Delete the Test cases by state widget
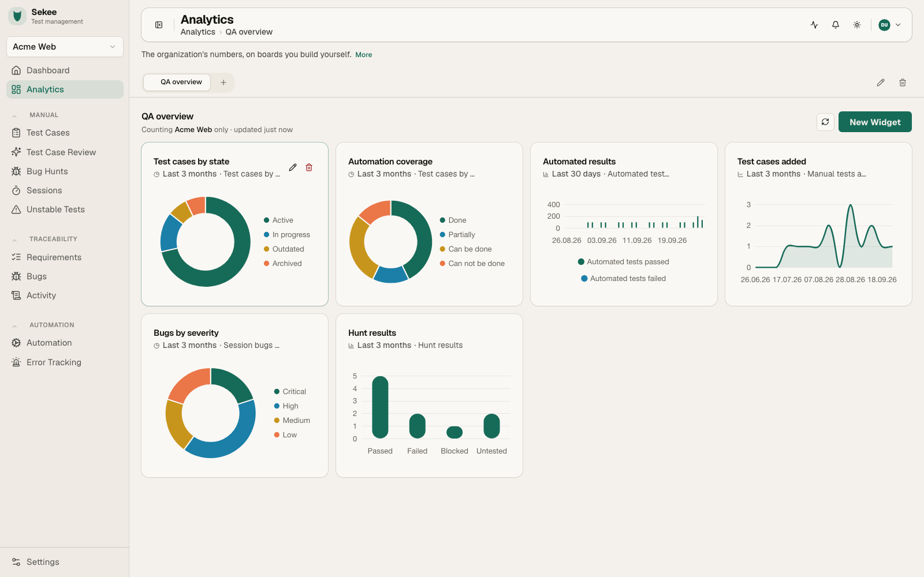The height and width of the screenshot is (577, 924). [309, 167]
